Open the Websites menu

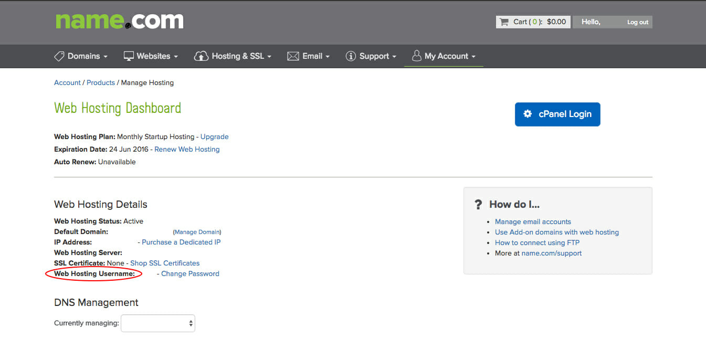coord(151,56)
